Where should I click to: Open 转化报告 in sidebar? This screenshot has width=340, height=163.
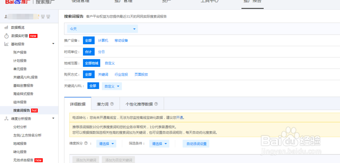[20, 152]
